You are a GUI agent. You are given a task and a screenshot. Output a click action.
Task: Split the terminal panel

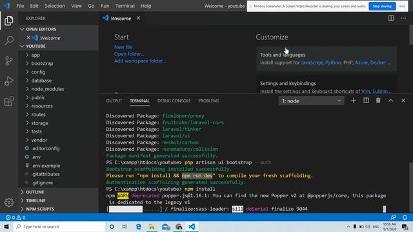click(x=366, y=101)
